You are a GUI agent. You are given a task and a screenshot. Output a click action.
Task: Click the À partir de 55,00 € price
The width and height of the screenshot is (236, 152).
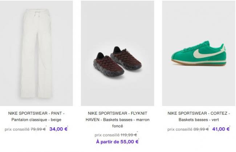click(x=117, y=141)
